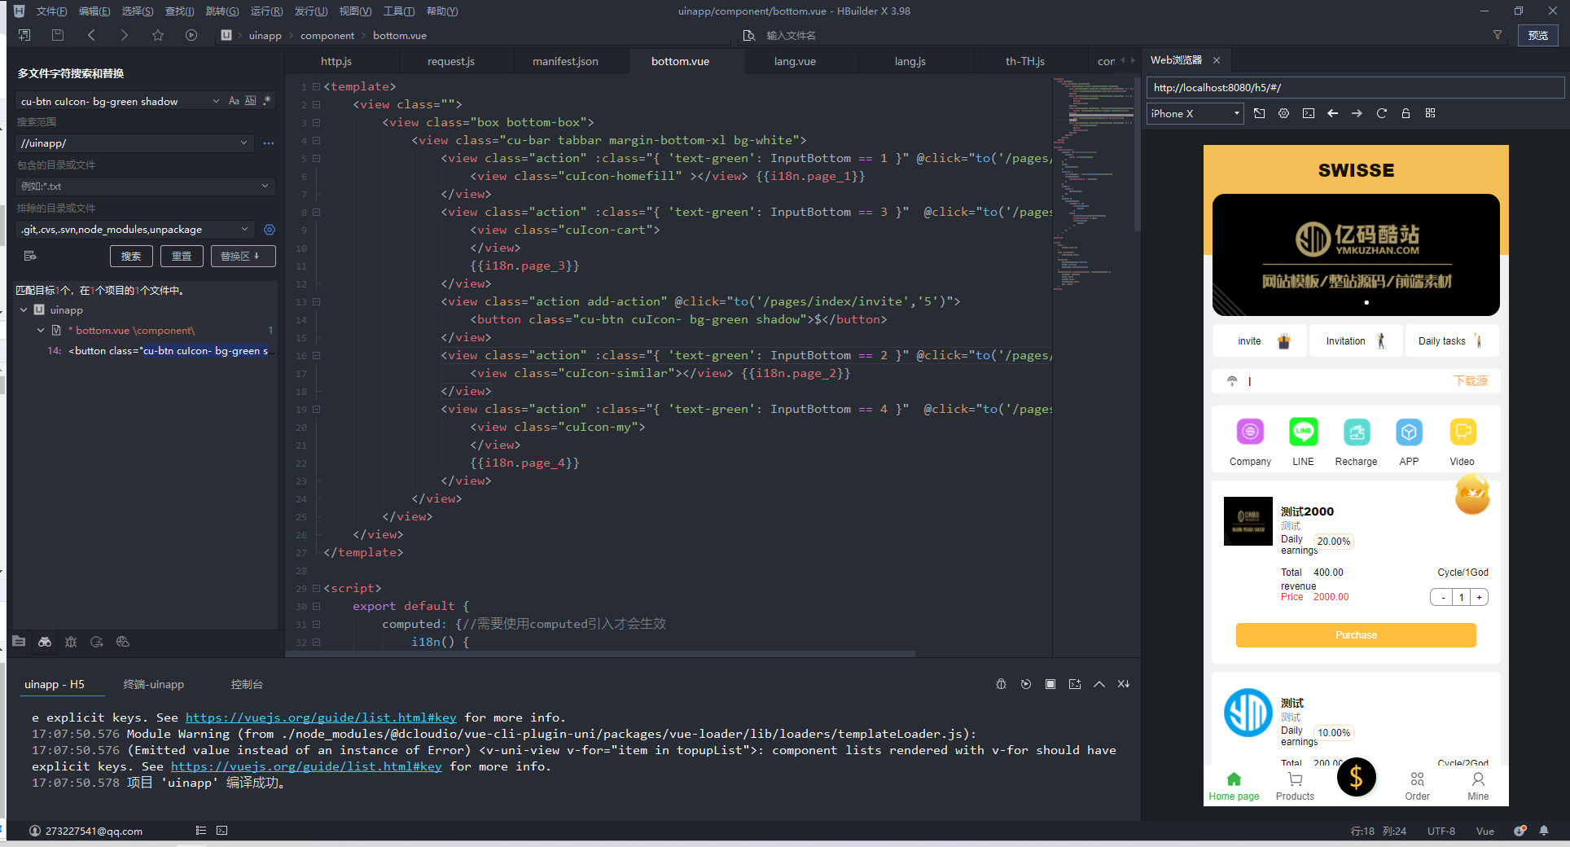Click the editor minimap
Viewport: 1570px width, 847px height.
pyautogui.click(x=1094, y=186)
